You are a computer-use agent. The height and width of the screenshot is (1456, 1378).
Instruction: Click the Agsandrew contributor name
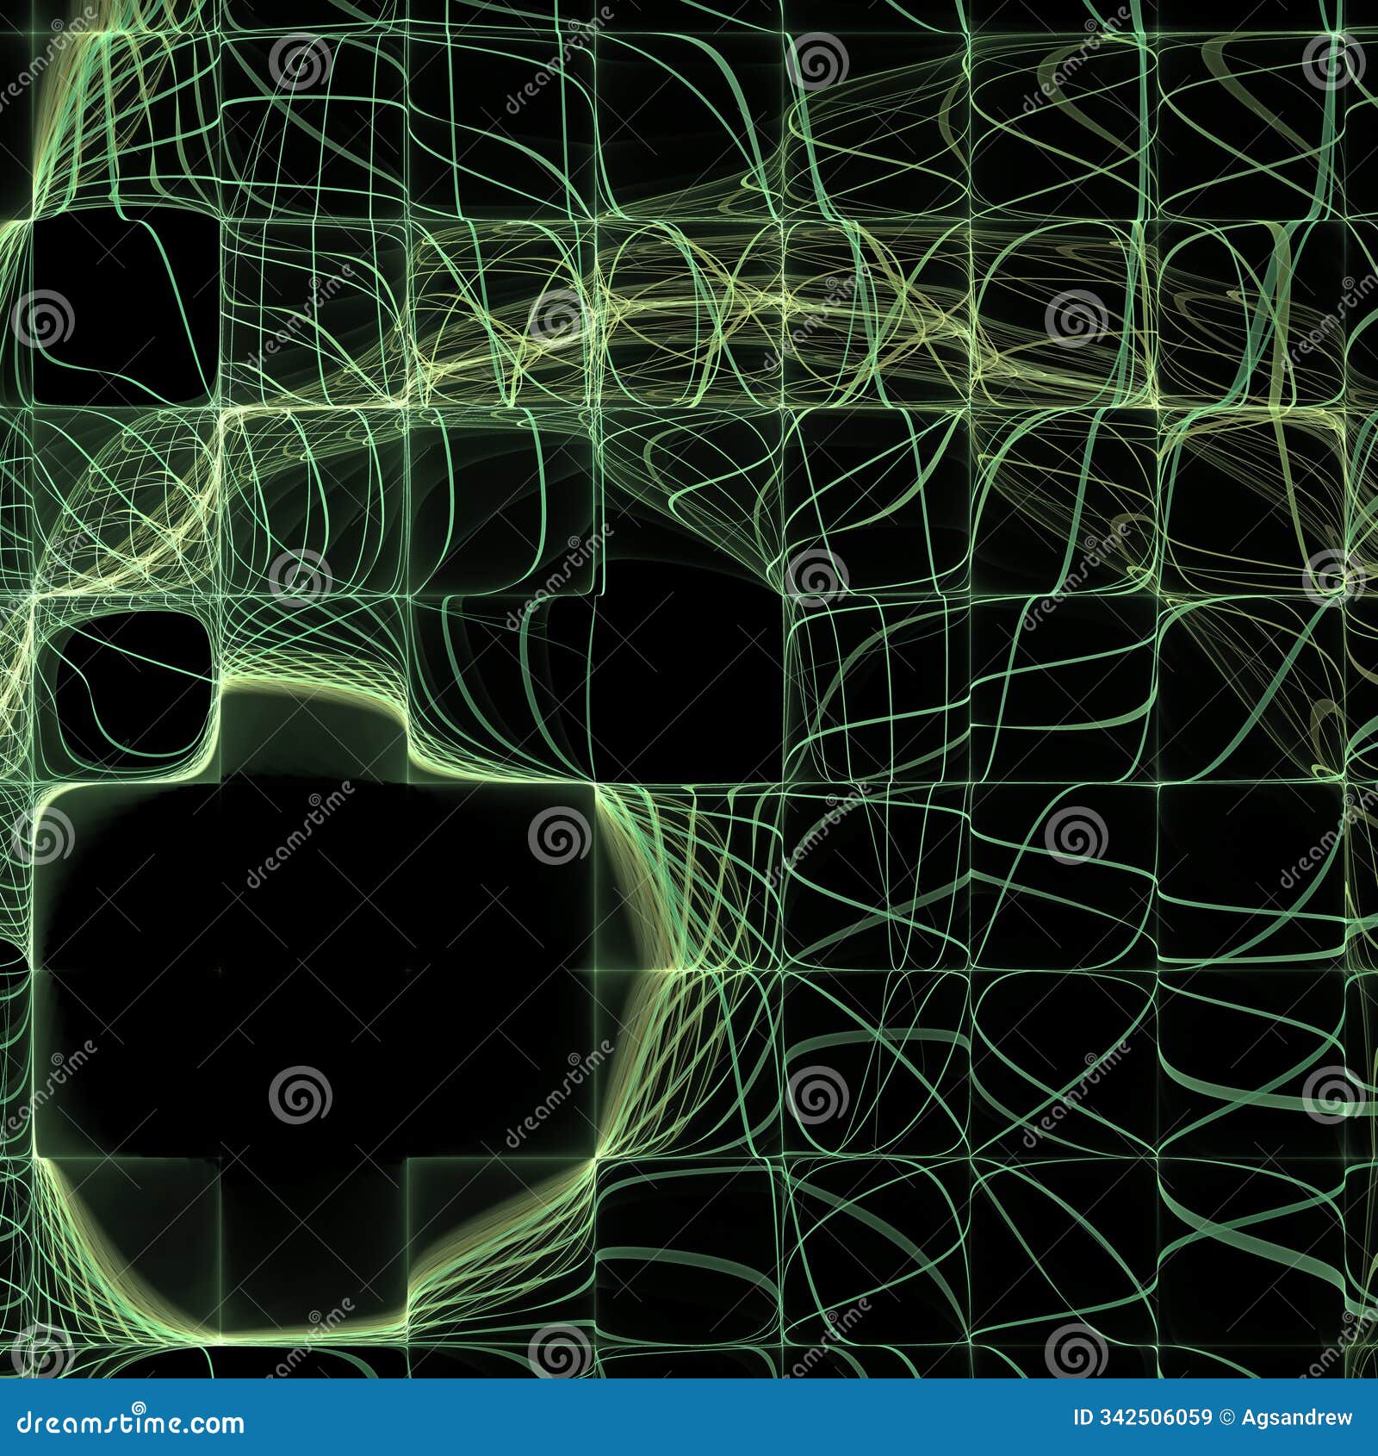(x=1297, y=1417)
